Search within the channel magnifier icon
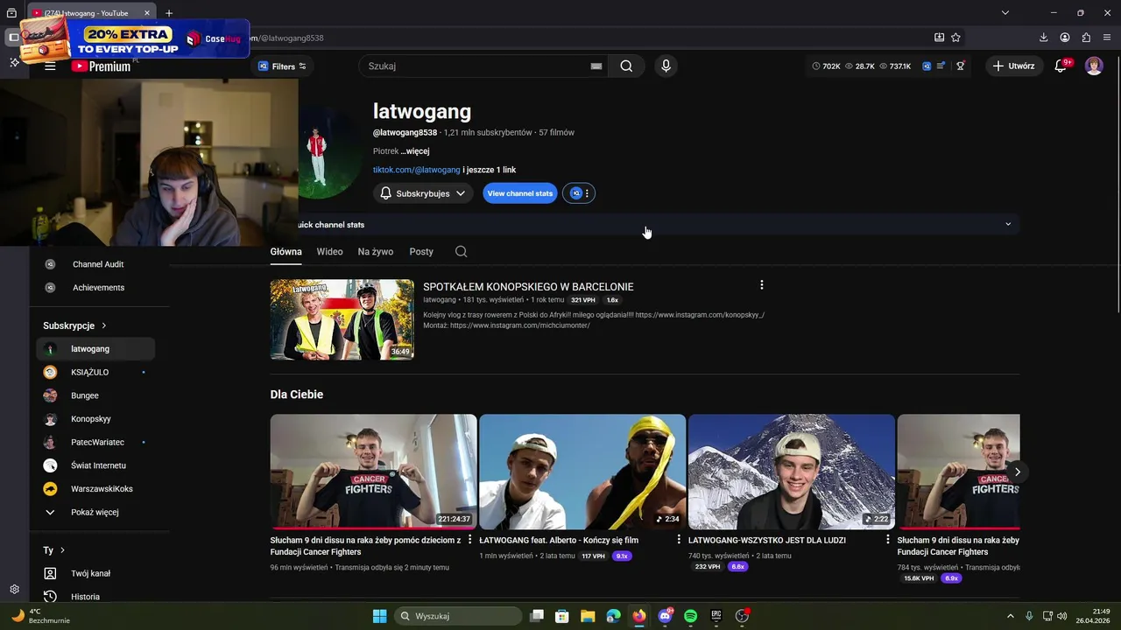The height and width of the screenshot is (630, 1121). click(462, 252)
